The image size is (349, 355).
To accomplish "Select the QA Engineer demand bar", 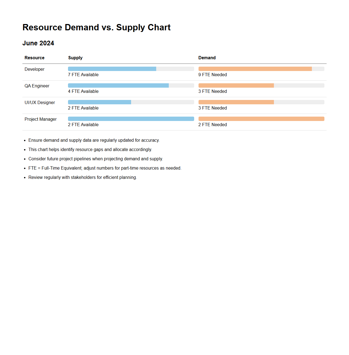I will click(261, 85).
